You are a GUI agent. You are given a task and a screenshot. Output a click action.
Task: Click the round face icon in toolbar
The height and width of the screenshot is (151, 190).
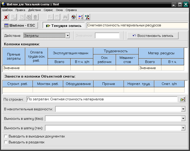[x=73, y=17]
